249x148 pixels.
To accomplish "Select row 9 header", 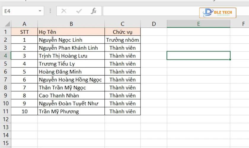I will (6, 95).
